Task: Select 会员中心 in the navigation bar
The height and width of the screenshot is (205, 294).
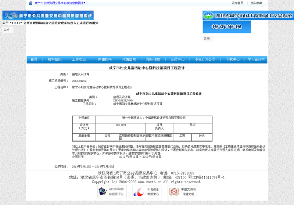Action: 178,60
